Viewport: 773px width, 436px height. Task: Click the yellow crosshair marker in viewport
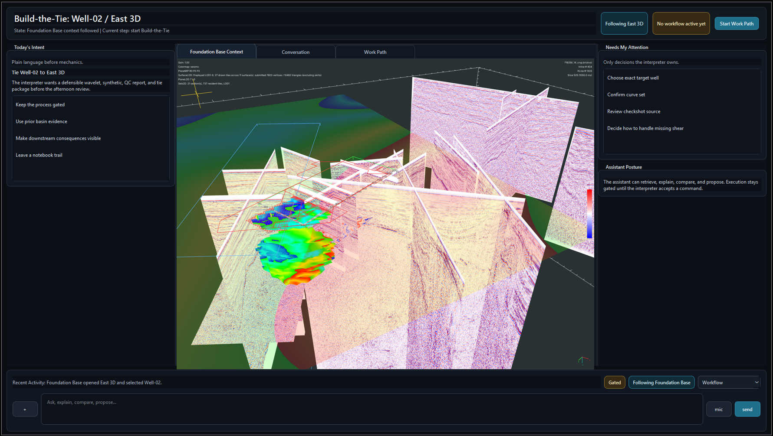pyautogui.click(x=197, y=93)
